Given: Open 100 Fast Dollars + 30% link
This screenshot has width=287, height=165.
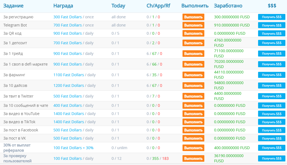Looking at the screenshot, I should [x=73, y=148].
